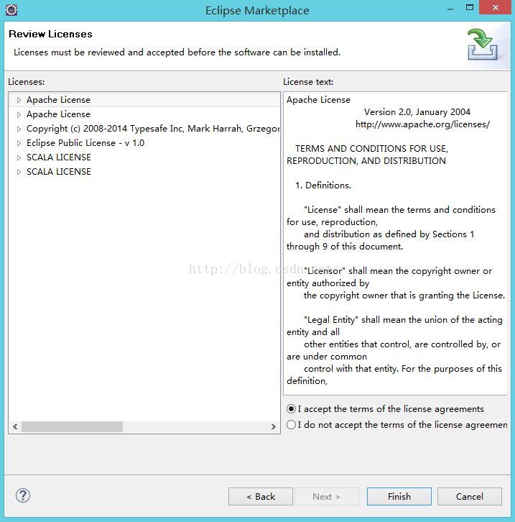Expand the Typesafe Inc copyright entry
515x522 pixels.
pyautogui.click(x=19, y=129)
